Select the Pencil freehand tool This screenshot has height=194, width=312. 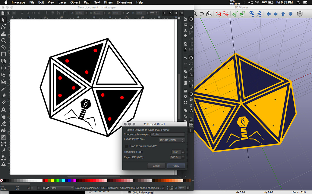(x=3, y=89)
